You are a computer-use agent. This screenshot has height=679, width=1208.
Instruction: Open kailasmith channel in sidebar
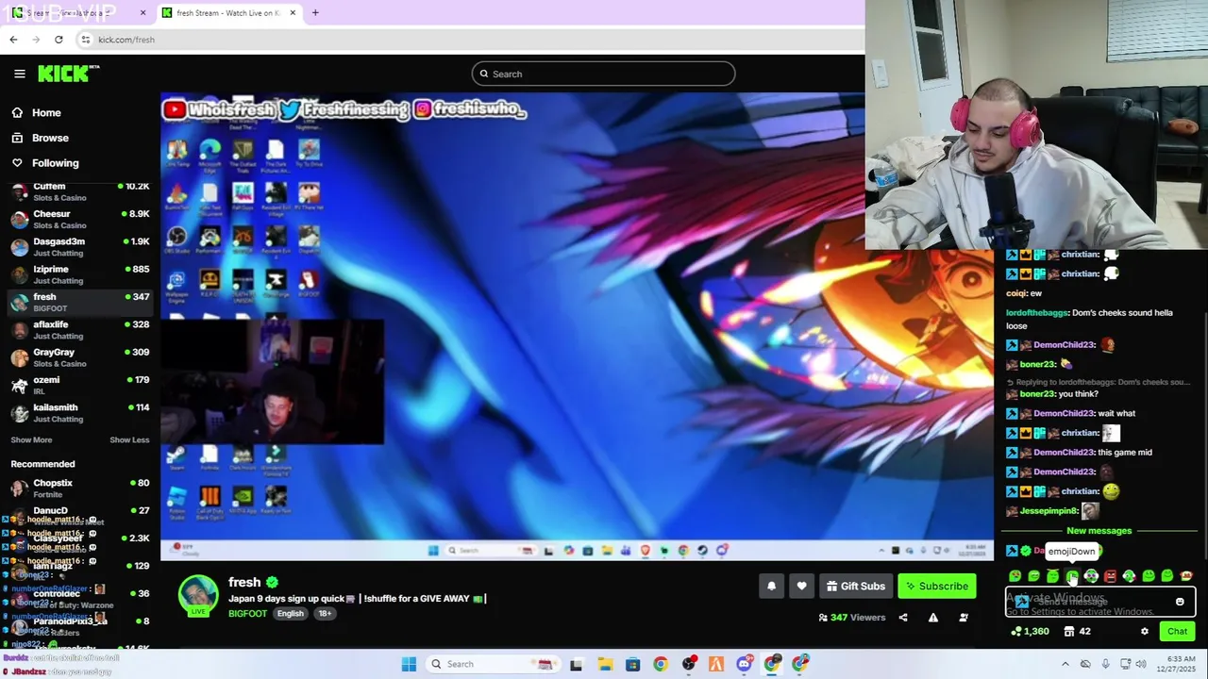coord(79,412)
